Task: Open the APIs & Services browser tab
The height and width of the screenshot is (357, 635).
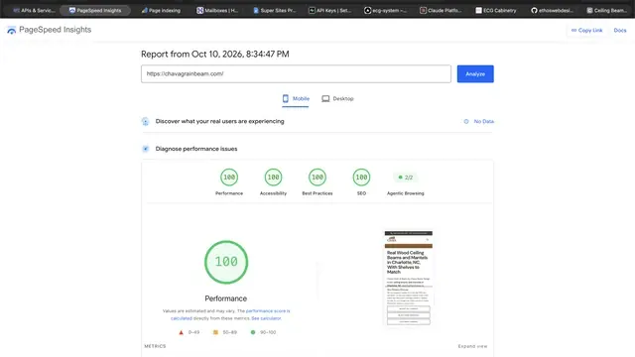Action: pyautogui.click(x=35, y=11)
